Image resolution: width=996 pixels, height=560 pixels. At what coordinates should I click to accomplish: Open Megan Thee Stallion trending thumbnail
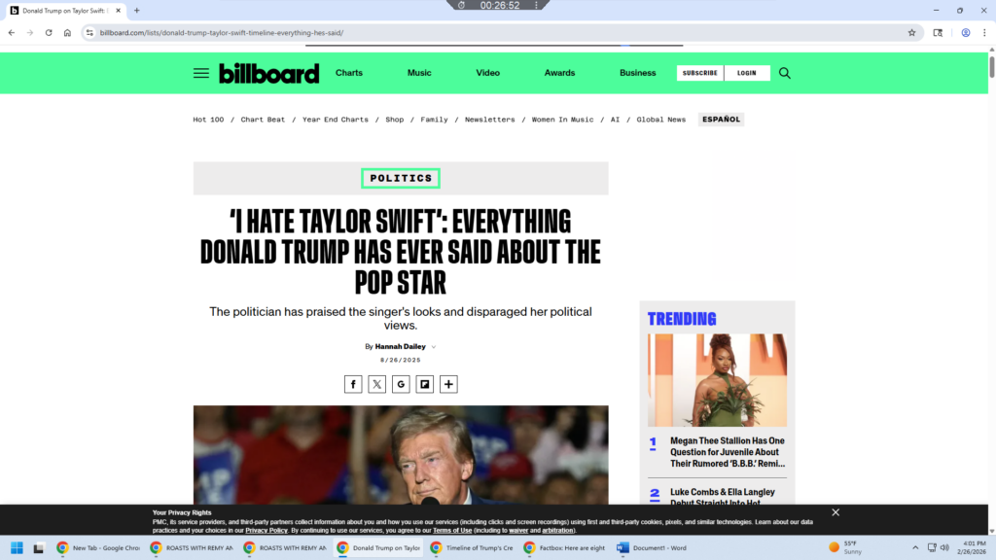(717, 380)
